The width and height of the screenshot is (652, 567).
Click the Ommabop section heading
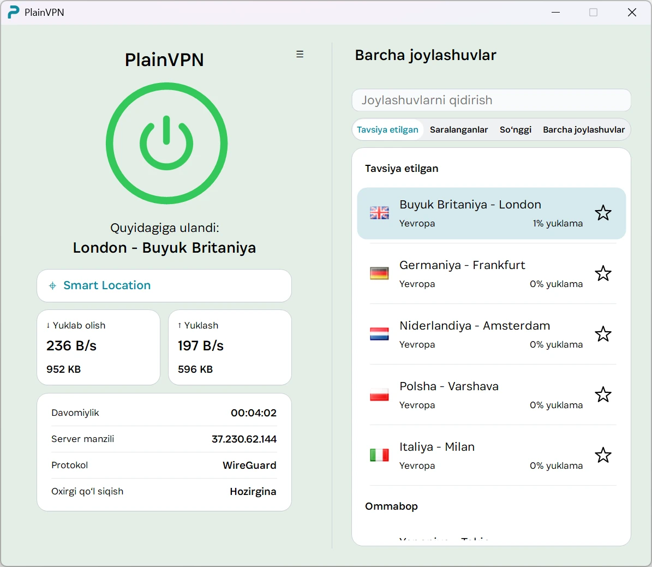point(391,506)
